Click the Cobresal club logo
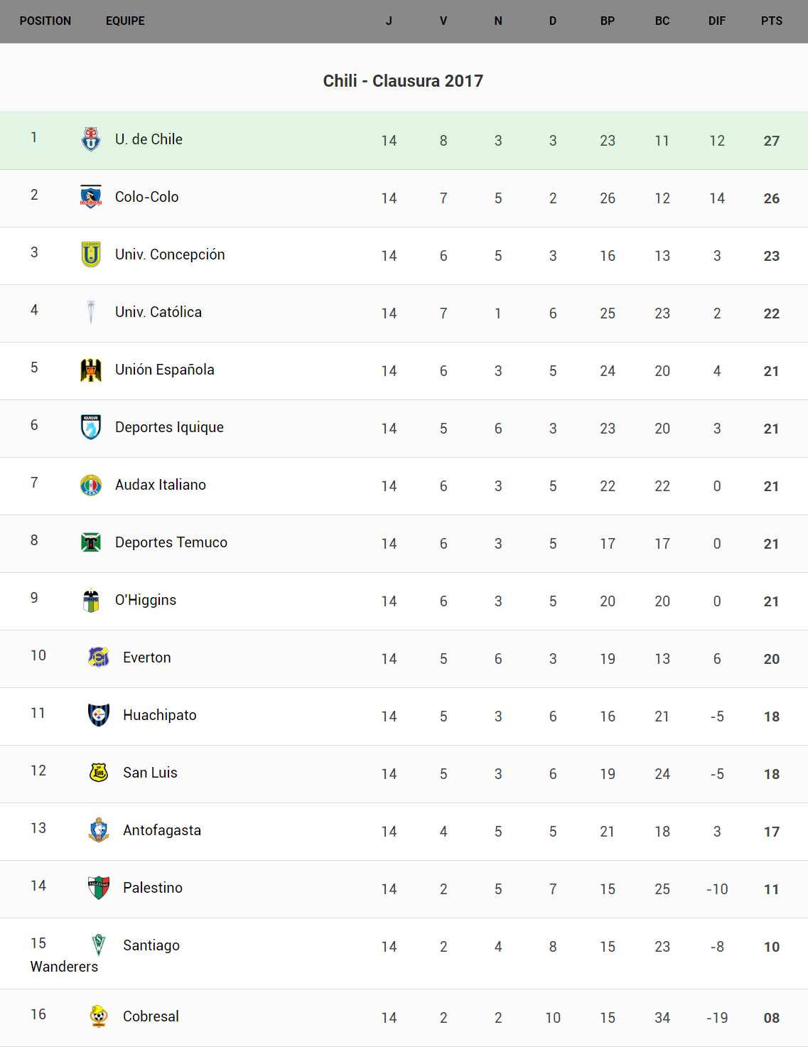Screen dimensions: 808x1047 (x=99, y=1016)
